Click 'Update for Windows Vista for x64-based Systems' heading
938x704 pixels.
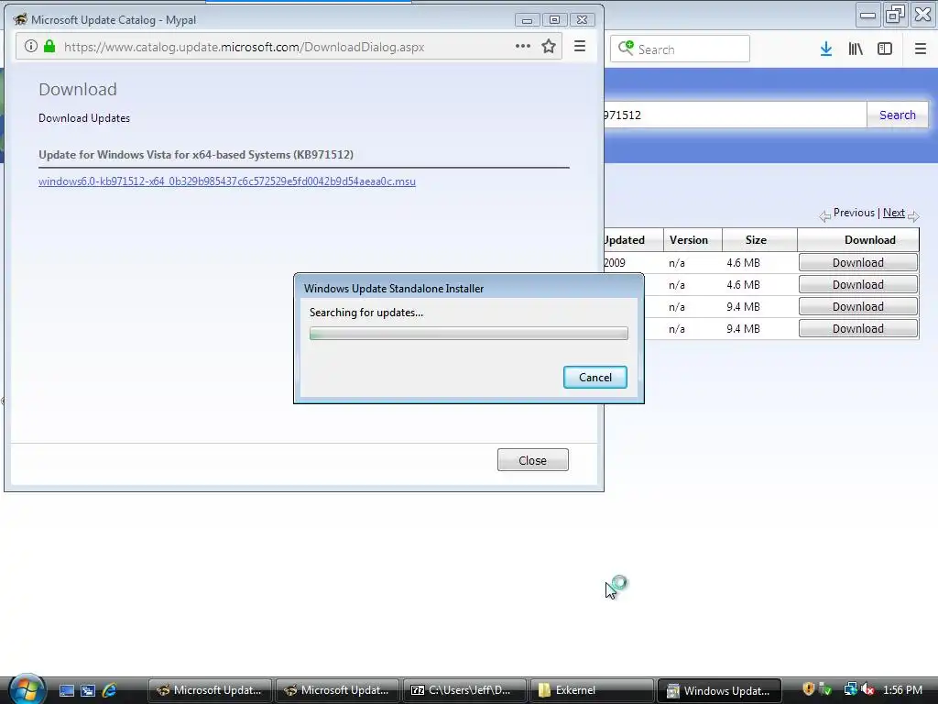(x=196, y=154)
